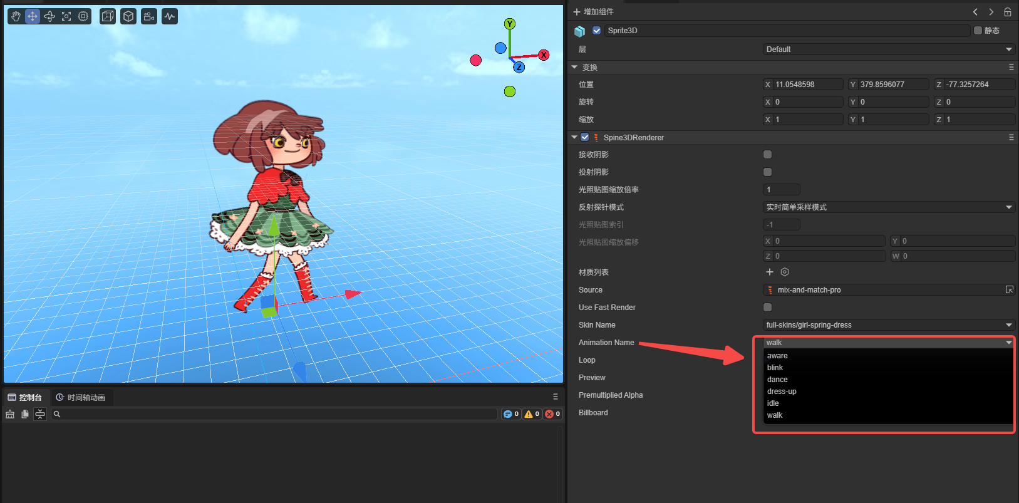
Task: Open the Skin Name dropdown
Action: [888, 325]
